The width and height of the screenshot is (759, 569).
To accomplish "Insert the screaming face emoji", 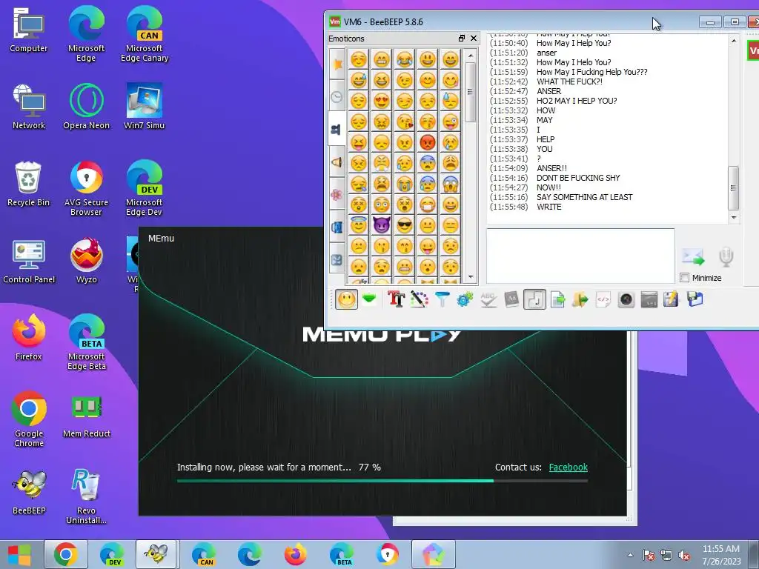I will (x=450, y=184).
